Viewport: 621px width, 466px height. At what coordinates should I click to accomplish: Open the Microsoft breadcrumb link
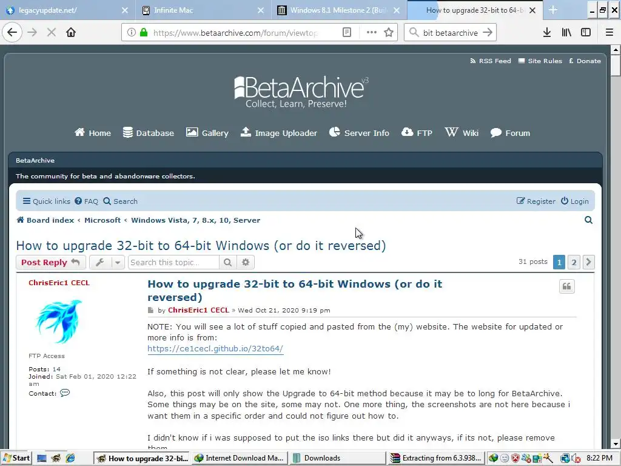click(x=102, y=220)
